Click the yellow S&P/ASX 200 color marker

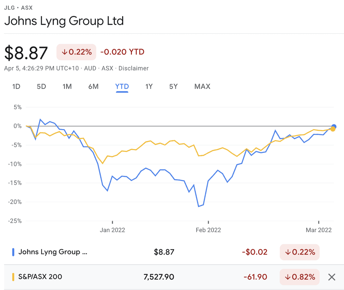point(13,277)
